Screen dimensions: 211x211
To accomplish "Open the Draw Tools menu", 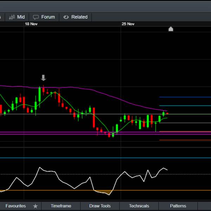I will point(100,206).
